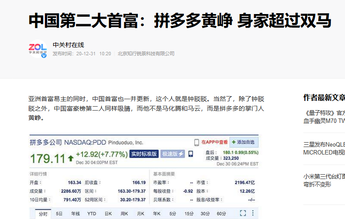Screen dimensions: 345x219
Task: Click the 每股收益 value -0.92
Action: (188, 191)
